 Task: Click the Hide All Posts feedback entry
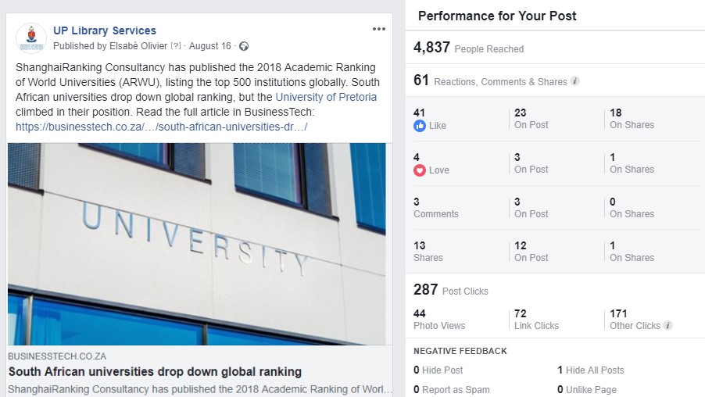pos(590,370)
